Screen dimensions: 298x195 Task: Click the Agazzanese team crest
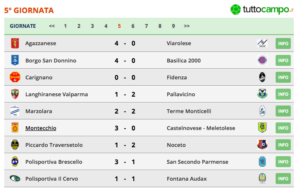click(15, 43)
